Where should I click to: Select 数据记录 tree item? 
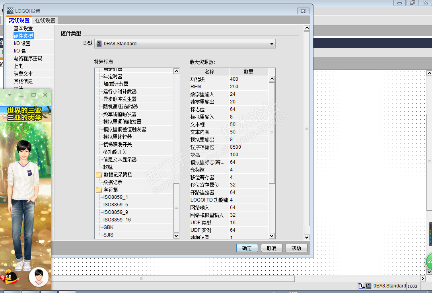coord(113,182)
